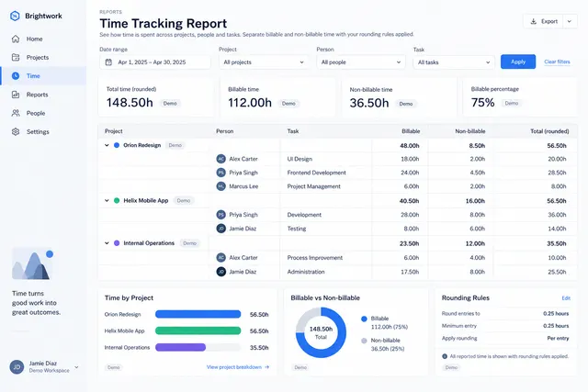The width and height of the screenshot is (588, 392).
Task: Click the Non-billable column header
Action: pos(470,131)
